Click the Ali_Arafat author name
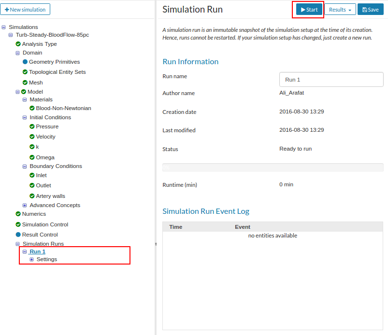388x335 pixels. click(291, 93)
